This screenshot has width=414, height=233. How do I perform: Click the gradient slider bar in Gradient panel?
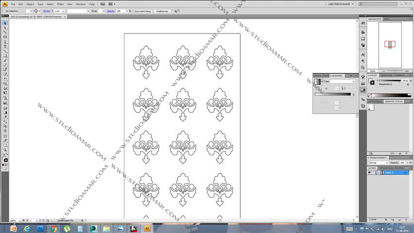click(332, 94)
